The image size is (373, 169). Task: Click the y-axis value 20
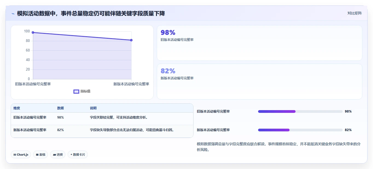click(28, 70)
